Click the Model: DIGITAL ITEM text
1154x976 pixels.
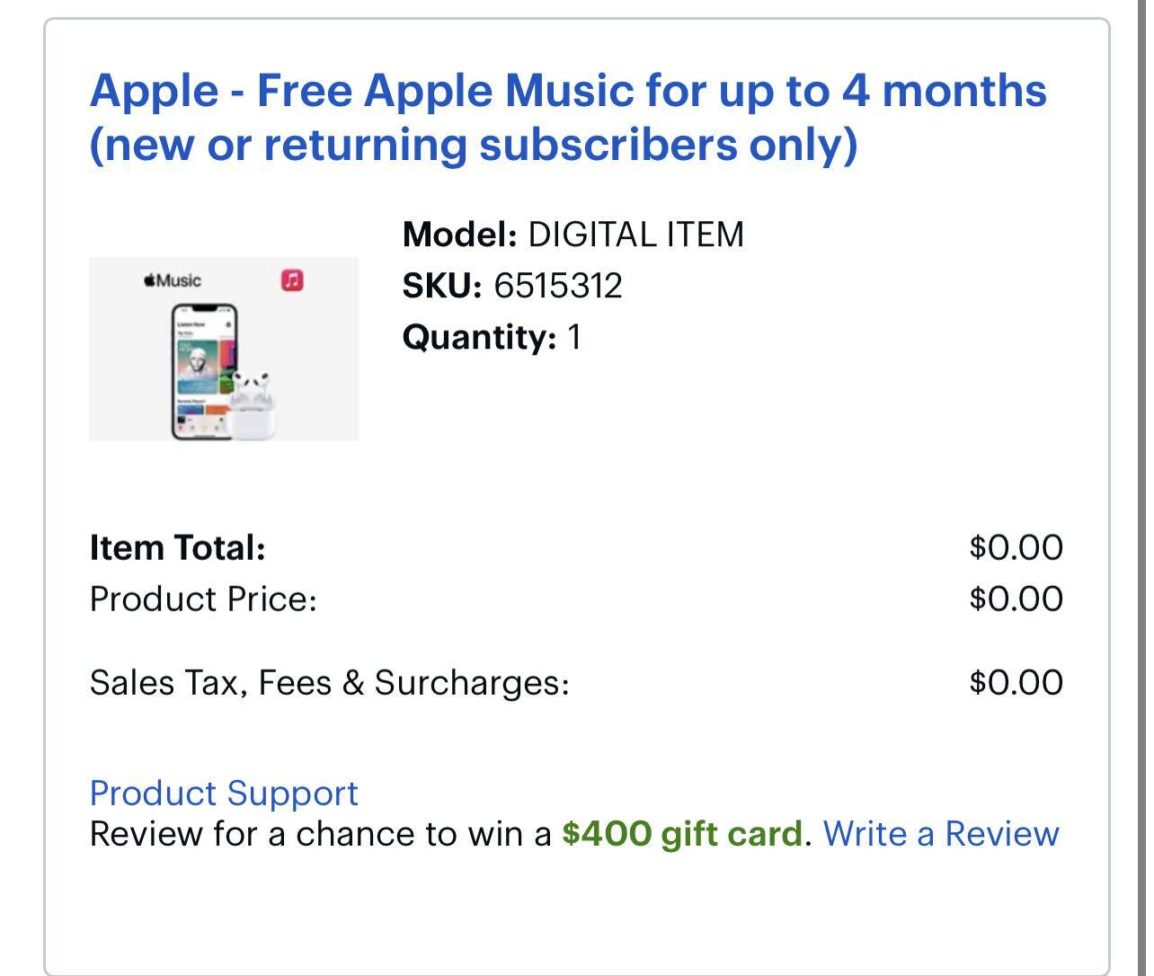click(573, 235)
